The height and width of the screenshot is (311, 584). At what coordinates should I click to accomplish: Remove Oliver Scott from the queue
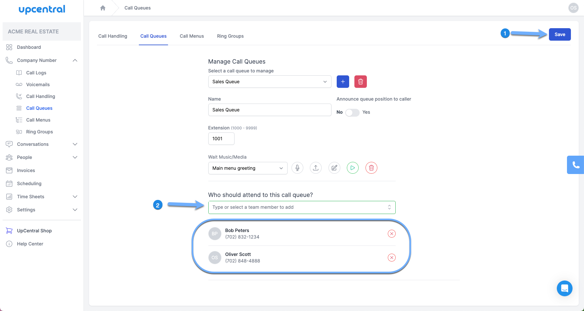pos(391,258)
